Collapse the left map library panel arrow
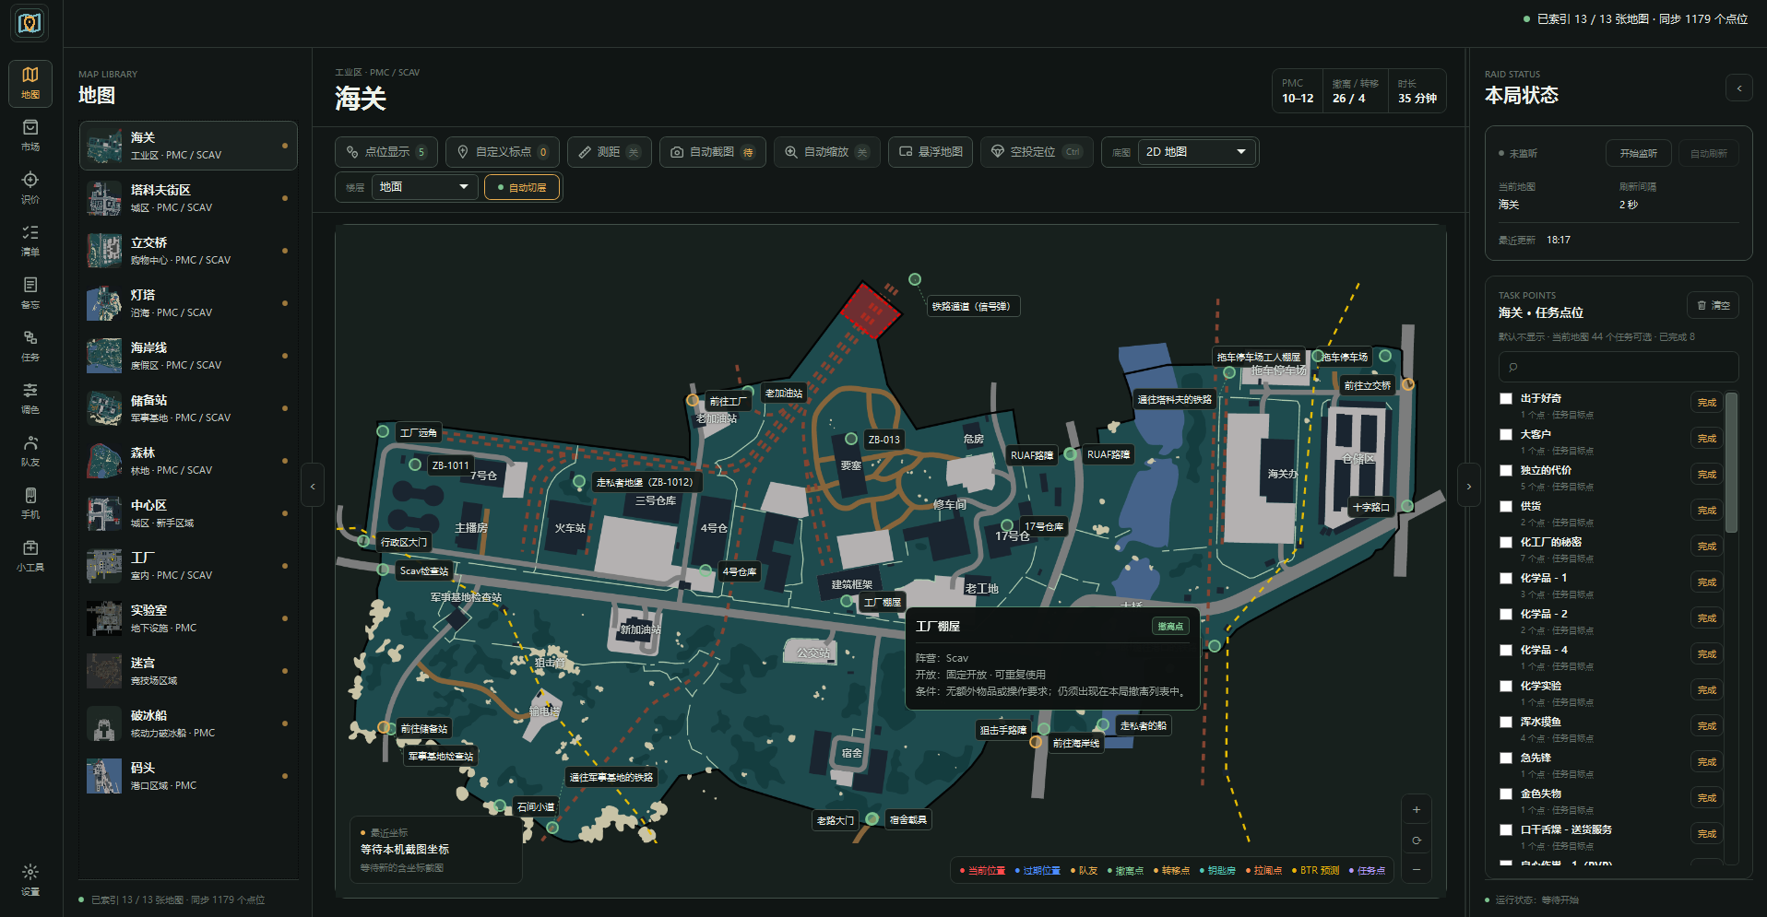This screenshot has height=917, width=1767. tap(313, 486)
